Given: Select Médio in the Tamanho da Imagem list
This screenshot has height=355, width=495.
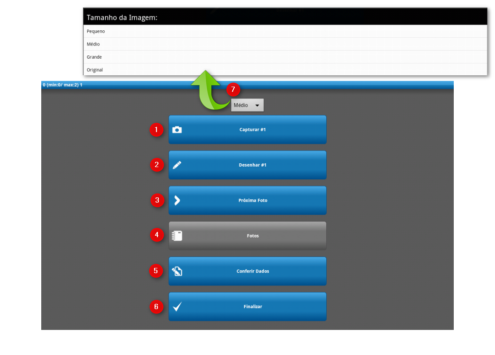Looking at the screenshot, I should pos(285,44).
